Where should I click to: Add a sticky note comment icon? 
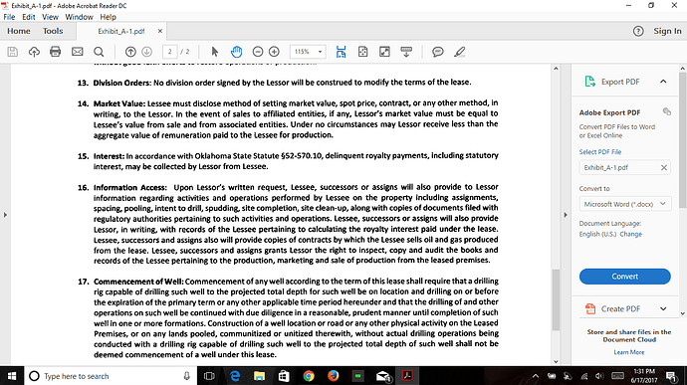click(437, 52)
